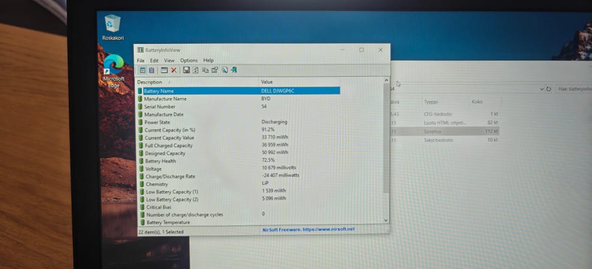Viewport: 592px width, 269px height.
Task: Click the 50 992 mWh value
Action: point(274,153)
